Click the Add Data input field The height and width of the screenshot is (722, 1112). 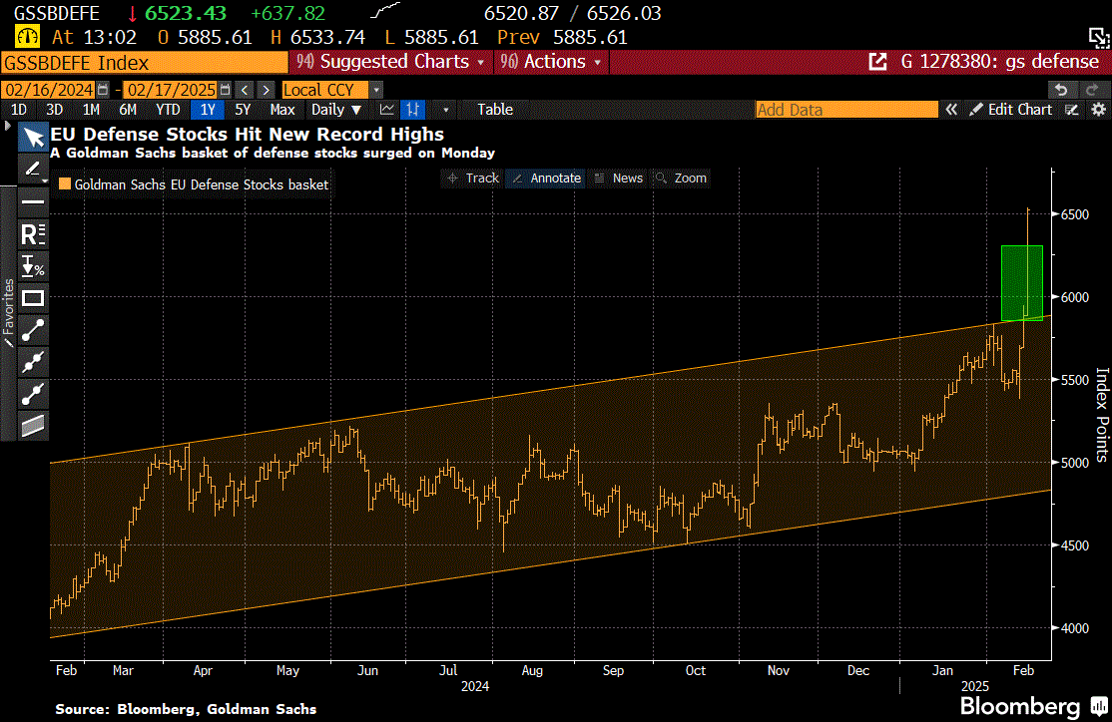tap(846, 110)
